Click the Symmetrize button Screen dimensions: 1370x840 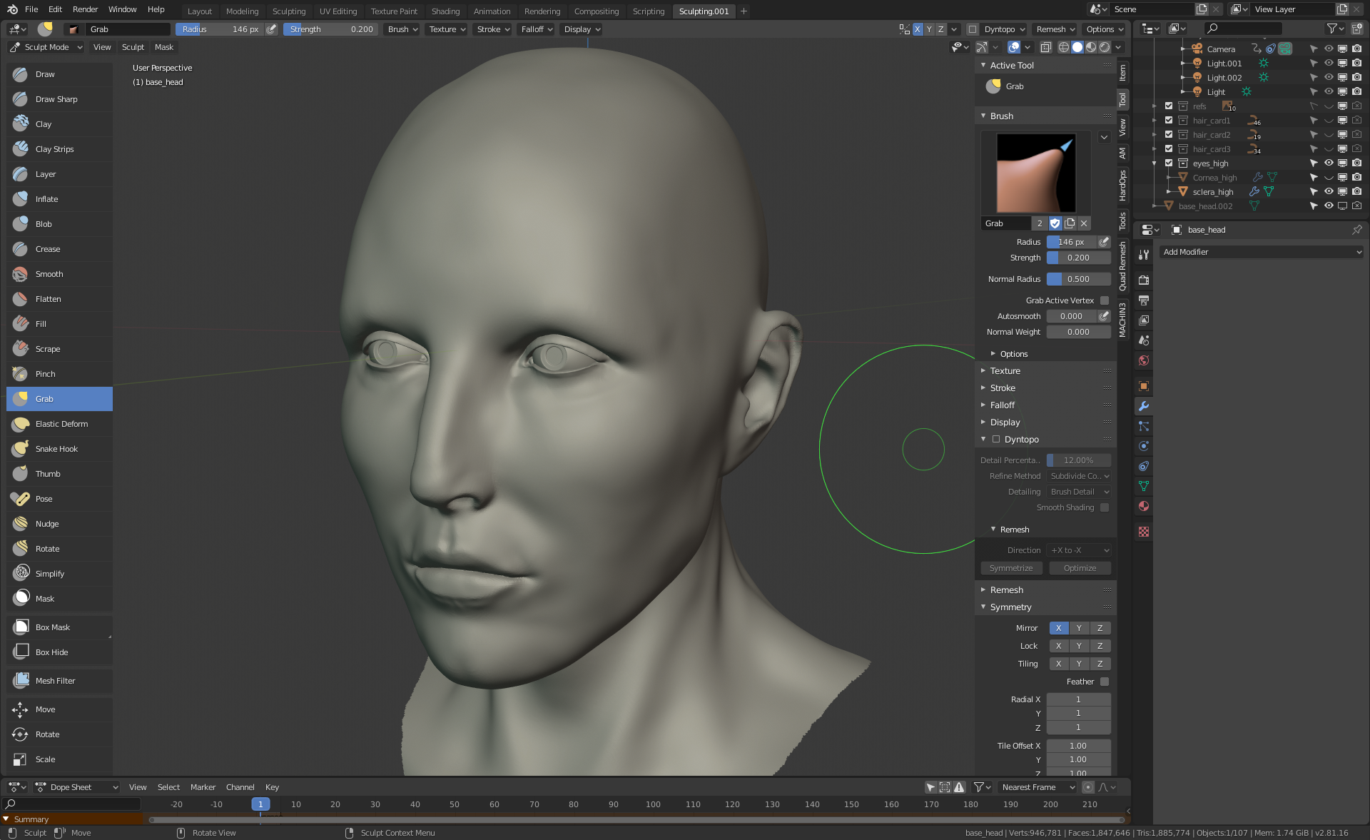pos(1011,568)
